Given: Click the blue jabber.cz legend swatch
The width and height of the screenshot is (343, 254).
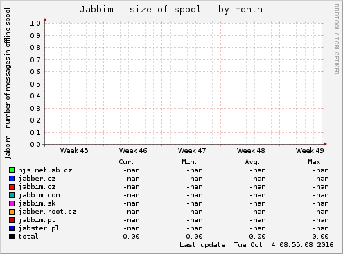Looking at the screenshot, I should pos(12,179).
